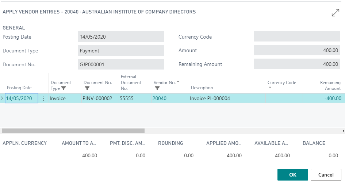Click the Posting Date cell 14/05/2020 in the row

[x=22, y=98]
